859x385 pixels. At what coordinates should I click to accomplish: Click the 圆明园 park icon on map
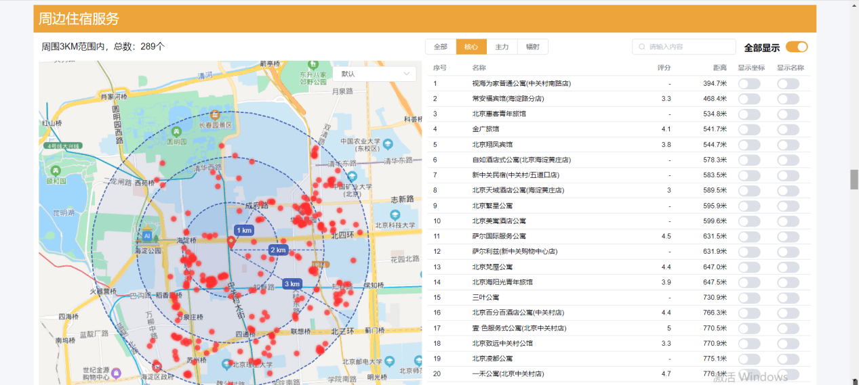click(177, 131)
